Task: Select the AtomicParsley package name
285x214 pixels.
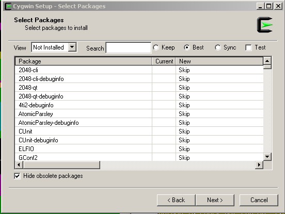Action: (x=36, y=114)
